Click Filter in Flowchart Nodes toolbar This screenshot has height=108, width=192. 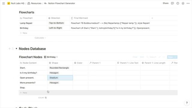135,57
